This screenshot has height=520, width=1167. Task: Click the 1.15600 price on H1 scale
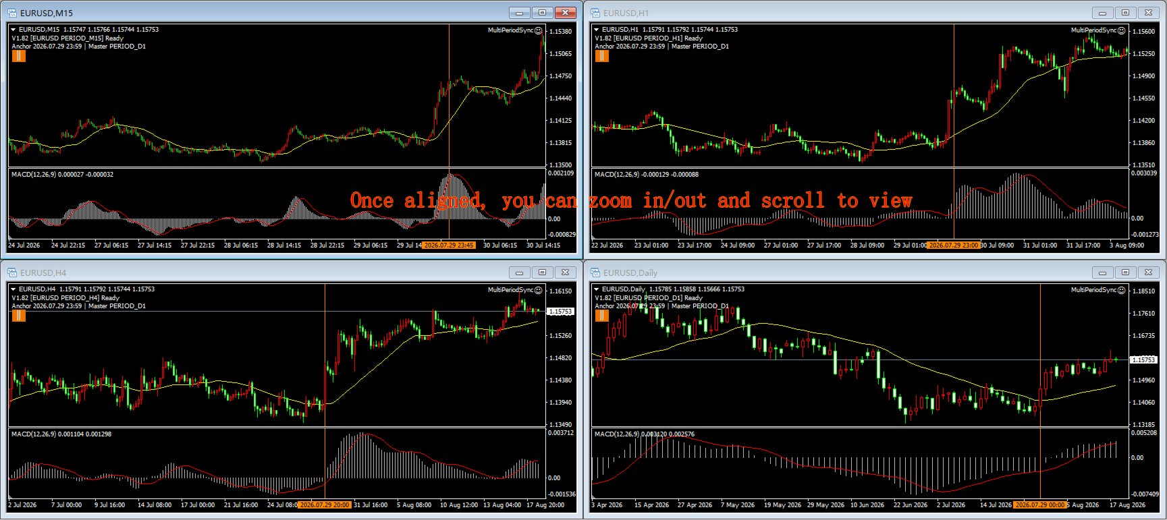coord(1144,32)
